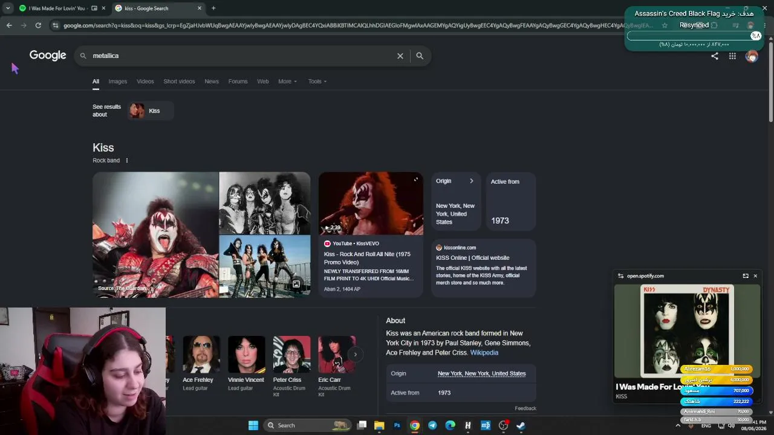The width and height of the screenshot is (774, 435).
Task: Select member Vinnie Vincent
Action: click(246, 364)
